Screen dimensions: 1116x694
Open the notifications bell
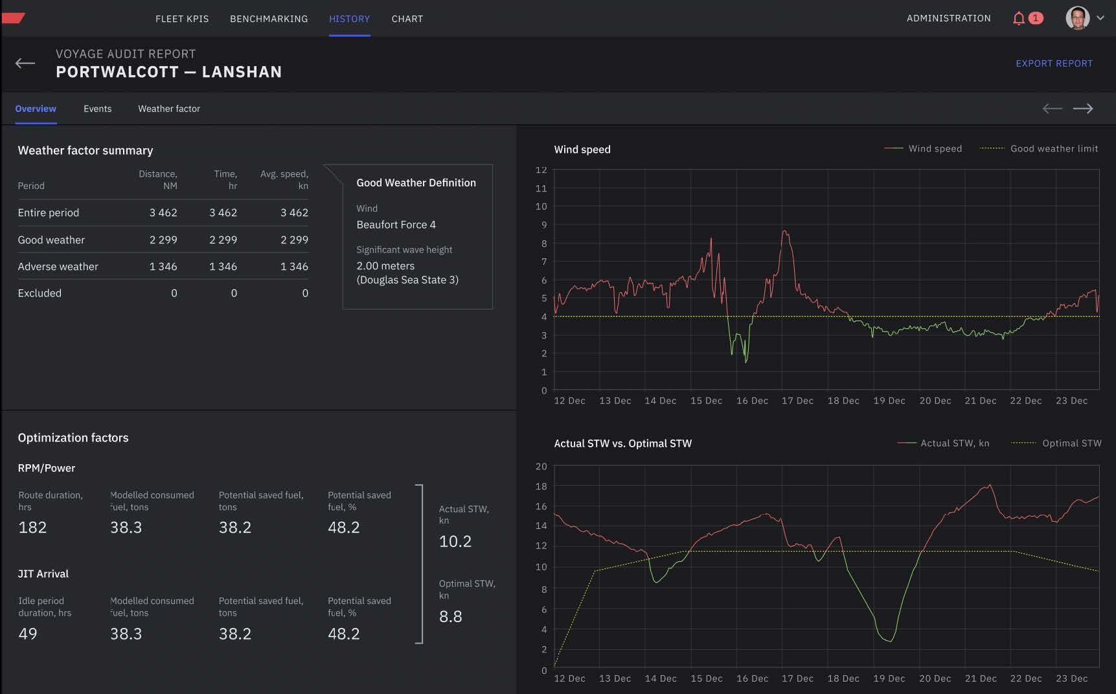click(1018, 18)
